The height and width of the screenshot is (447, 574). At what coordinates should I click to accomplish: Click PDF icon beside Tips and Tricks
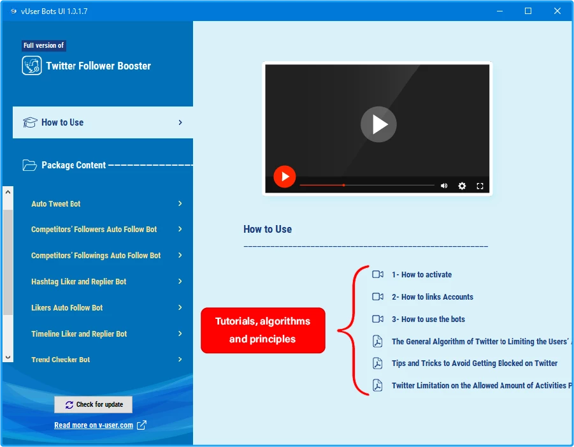[377, 363]
